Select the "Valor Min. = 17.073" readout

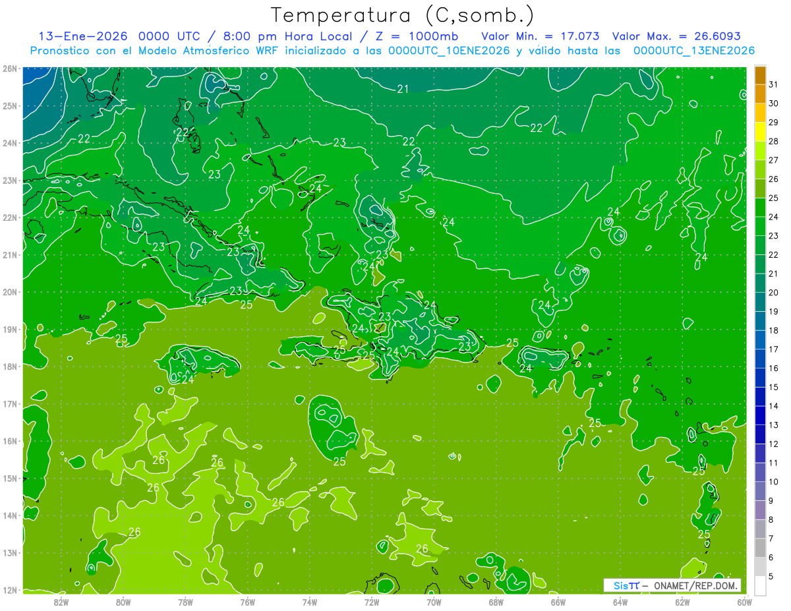542,36
